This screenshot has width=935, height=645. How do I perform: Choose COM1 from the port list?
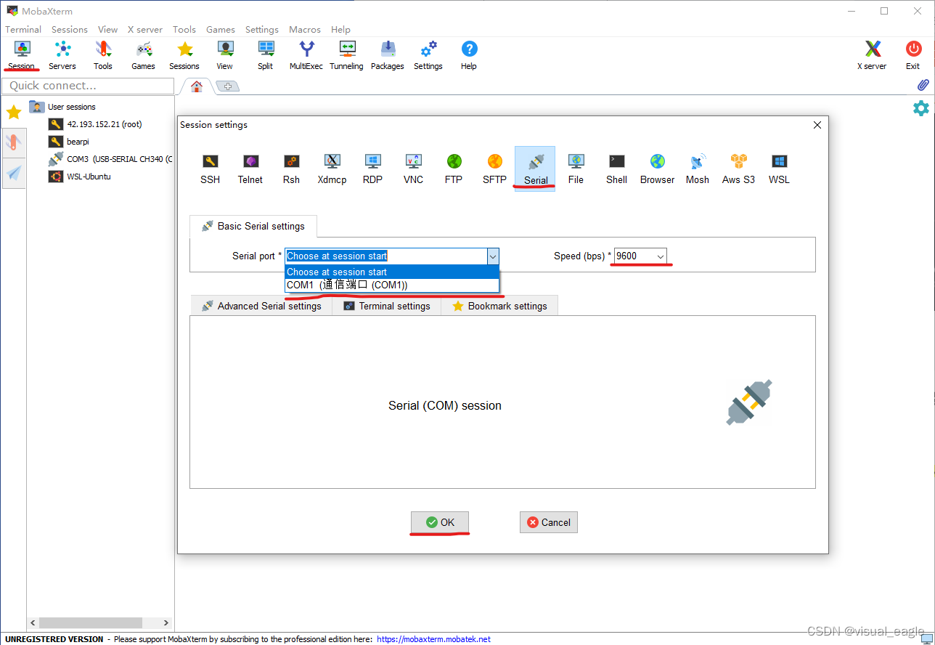(x=392, y=285)
